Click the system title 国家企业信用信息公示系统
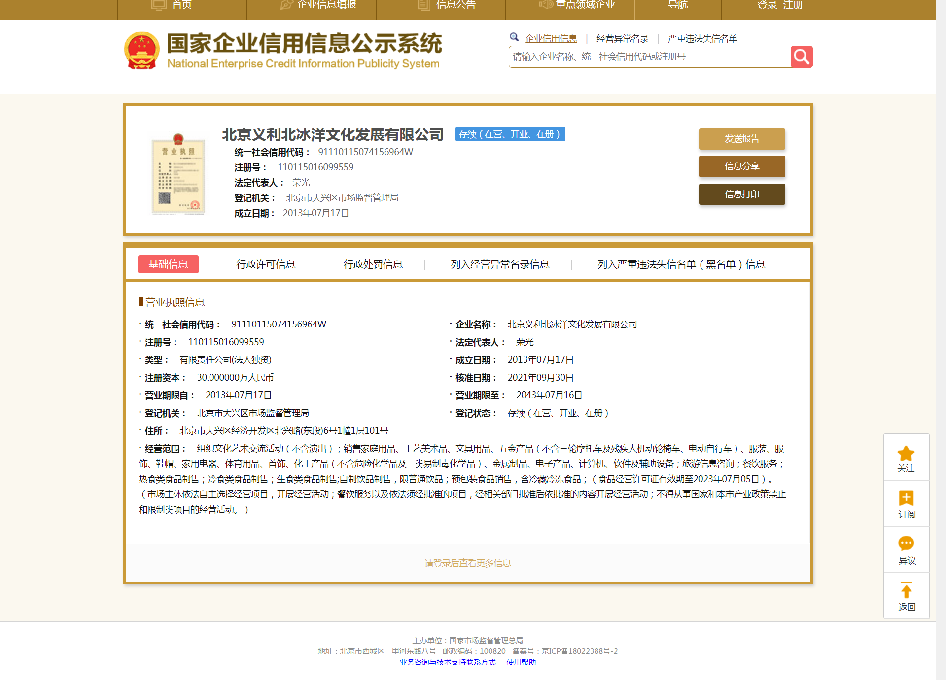 304,43
